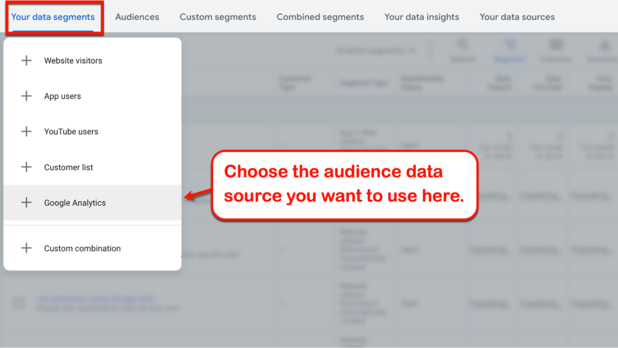Select the Customer list option
This screenshot has width=618, height=348.
(92, 167)
